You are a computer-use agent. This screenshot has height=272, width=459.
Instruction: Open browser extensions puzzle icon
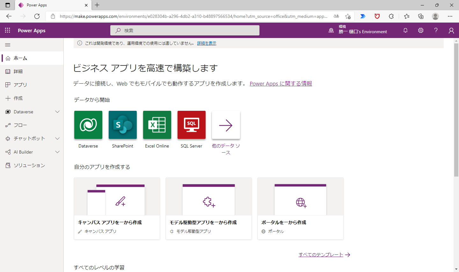coord(391,16)
